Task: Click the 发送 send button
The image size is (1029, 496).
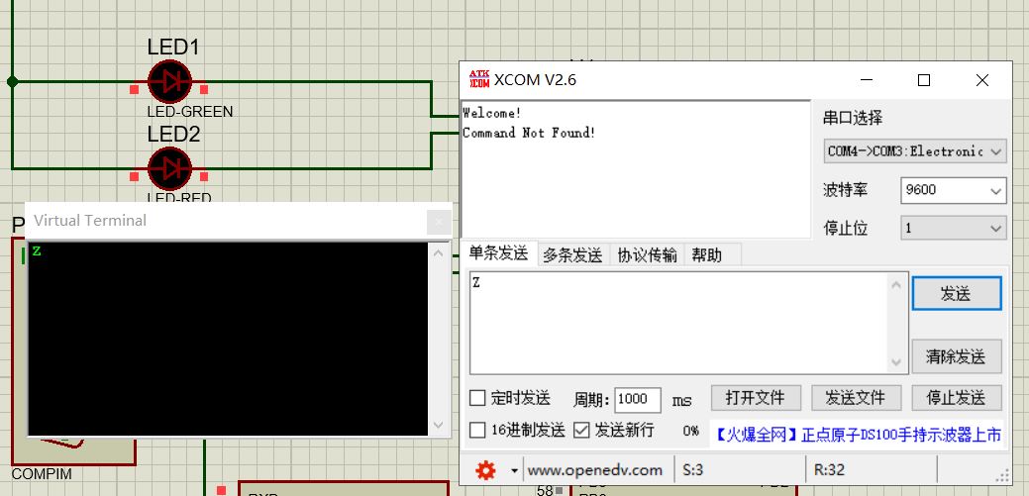Action: (956, 293)
